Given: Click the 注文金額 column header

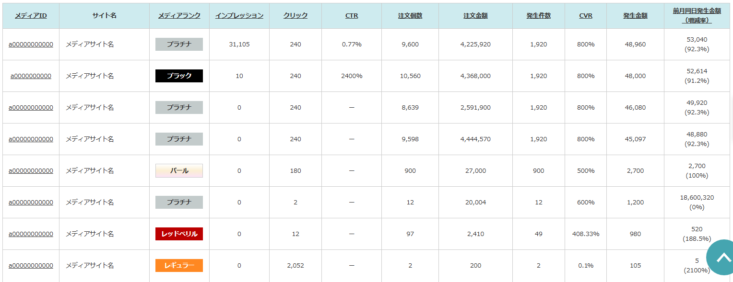Looking at the screenshot, I should [475, 16].
